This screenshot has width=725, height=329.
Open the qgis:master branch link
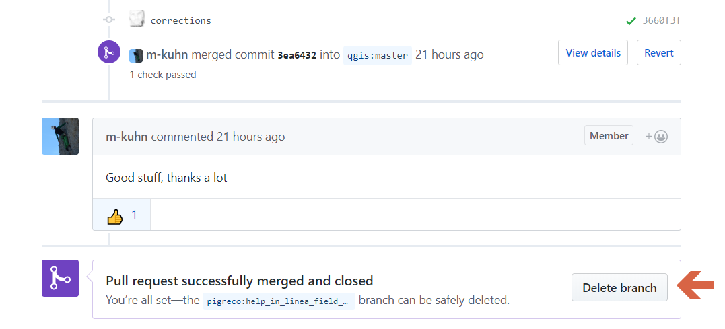tap(377, 55)
